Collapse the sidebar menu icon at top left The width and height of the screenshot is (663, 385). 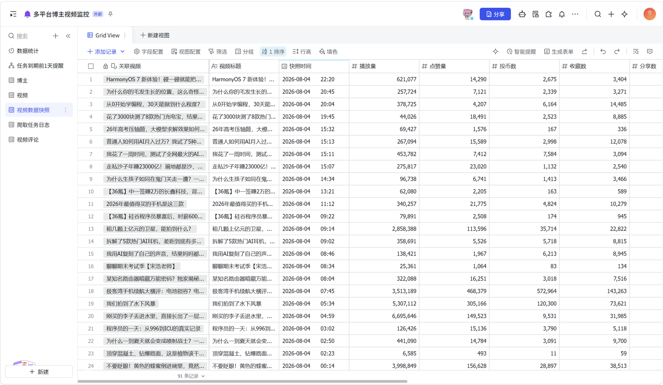13,14
